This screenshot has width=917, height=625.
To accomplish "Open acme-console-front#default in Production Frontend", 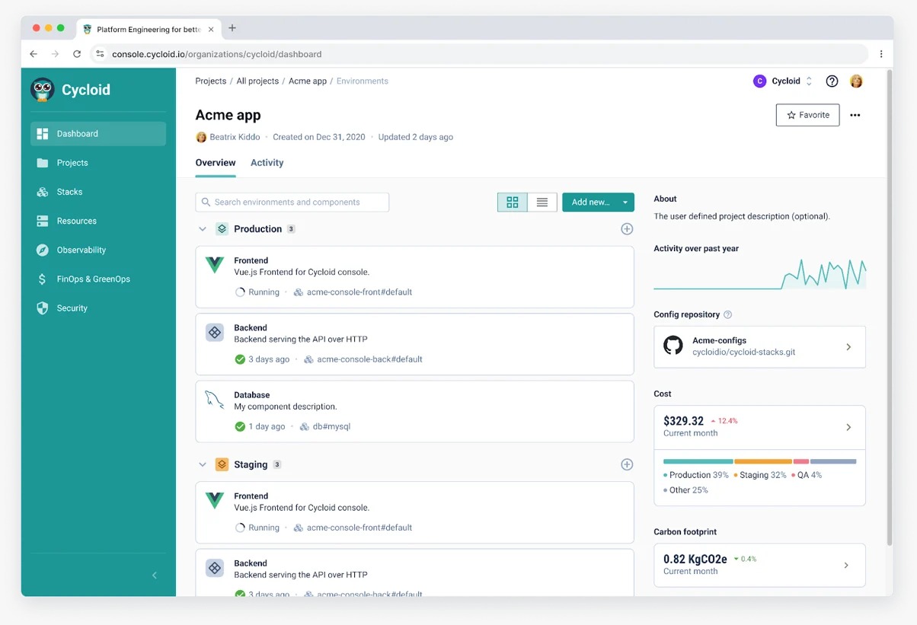I will click(359, 292).
